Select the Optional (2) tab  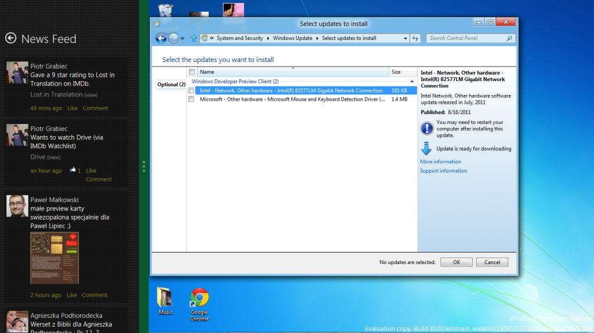171,85
